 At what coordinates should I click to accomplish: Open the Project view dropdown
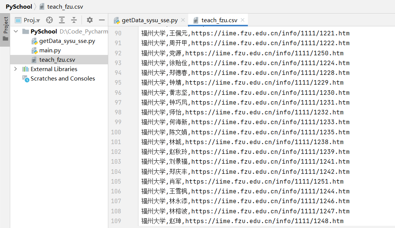click(x=32, y=20)
